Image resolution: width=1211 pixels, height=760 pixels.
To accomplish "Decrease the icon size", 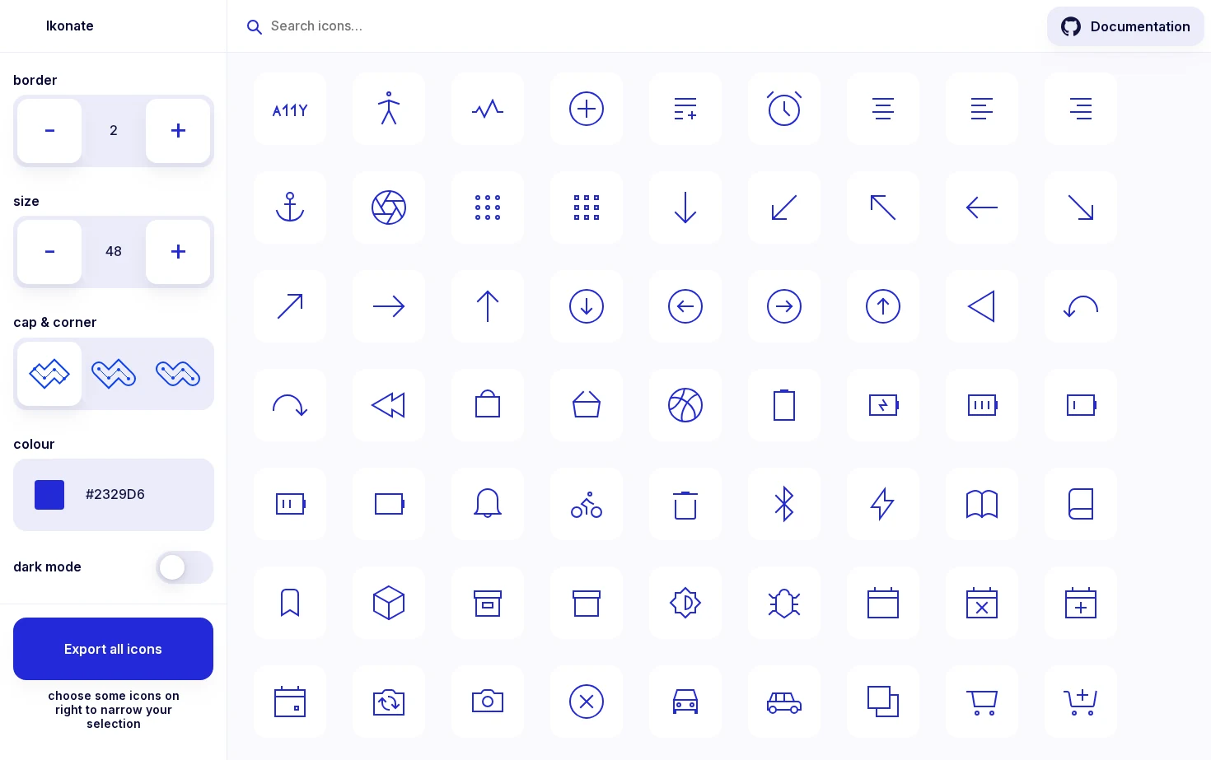I will pos(49,252).
